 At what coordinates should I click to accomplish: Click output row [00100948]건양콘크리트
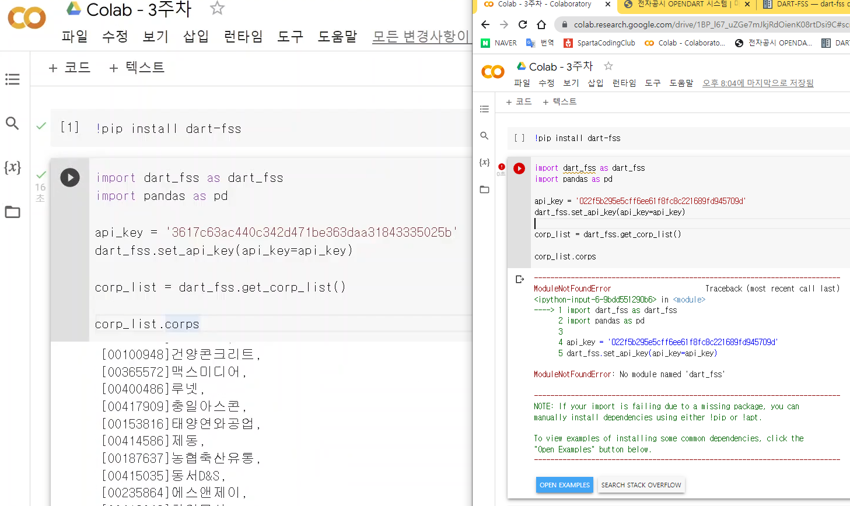coord(181,354)
